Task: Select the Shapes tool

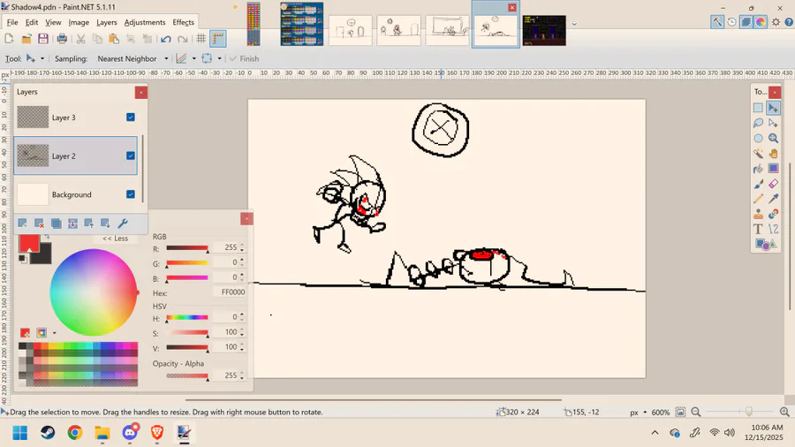Action: coord(766,245)
